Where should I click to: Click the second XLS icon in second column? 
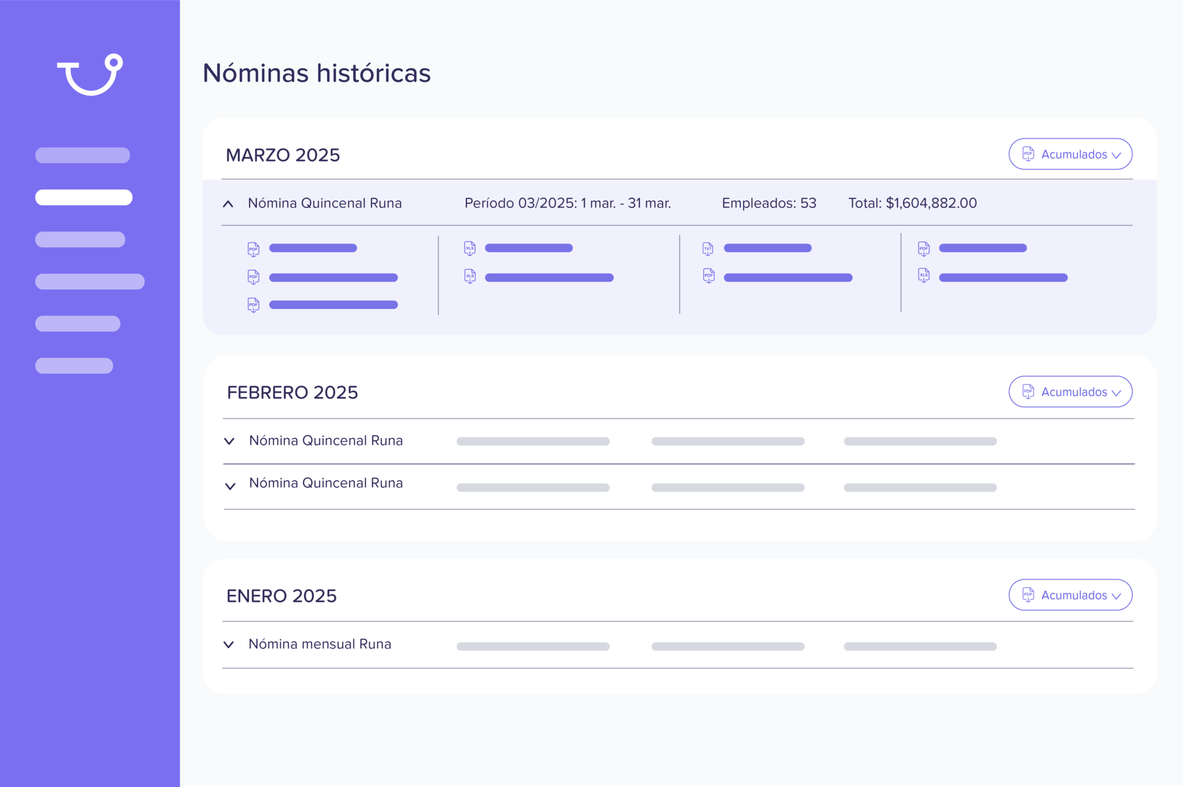(470, 277)
